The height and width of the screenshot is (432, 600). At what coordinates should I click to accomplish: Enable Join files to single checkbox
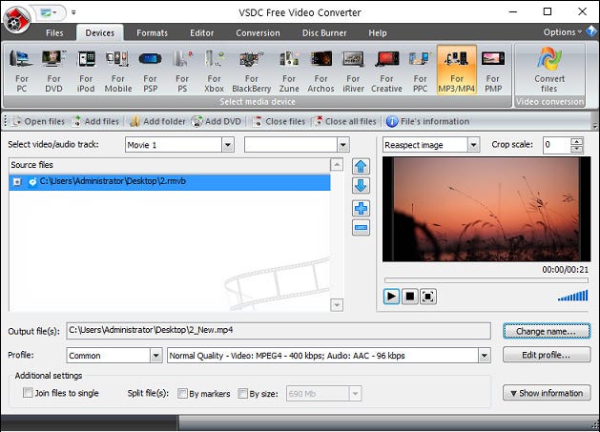tap(28, 393)
